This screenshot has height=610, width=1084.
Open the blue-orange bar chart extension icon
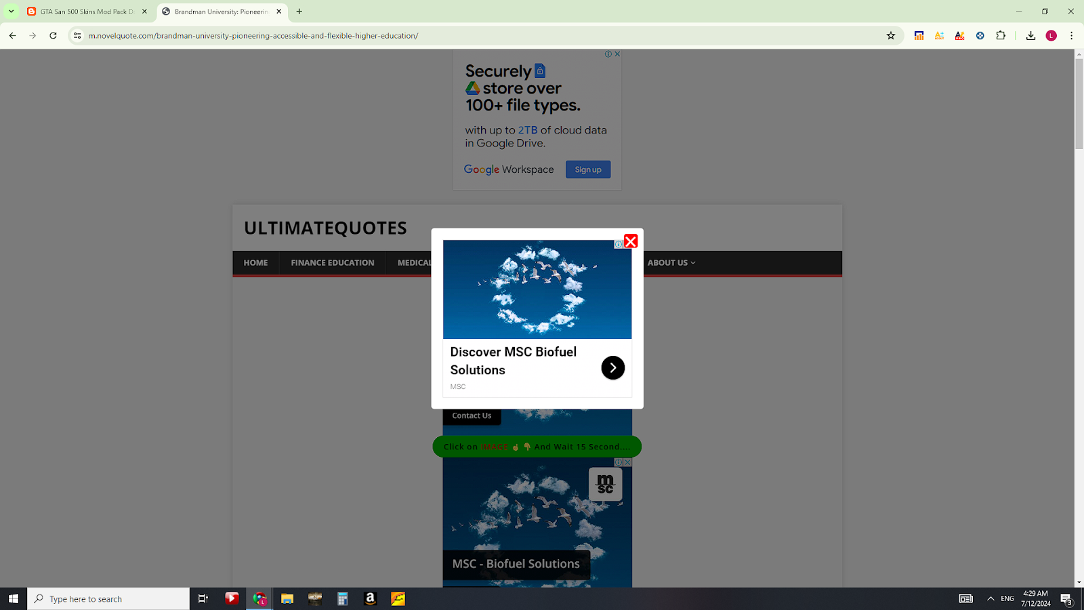point(919,36)
